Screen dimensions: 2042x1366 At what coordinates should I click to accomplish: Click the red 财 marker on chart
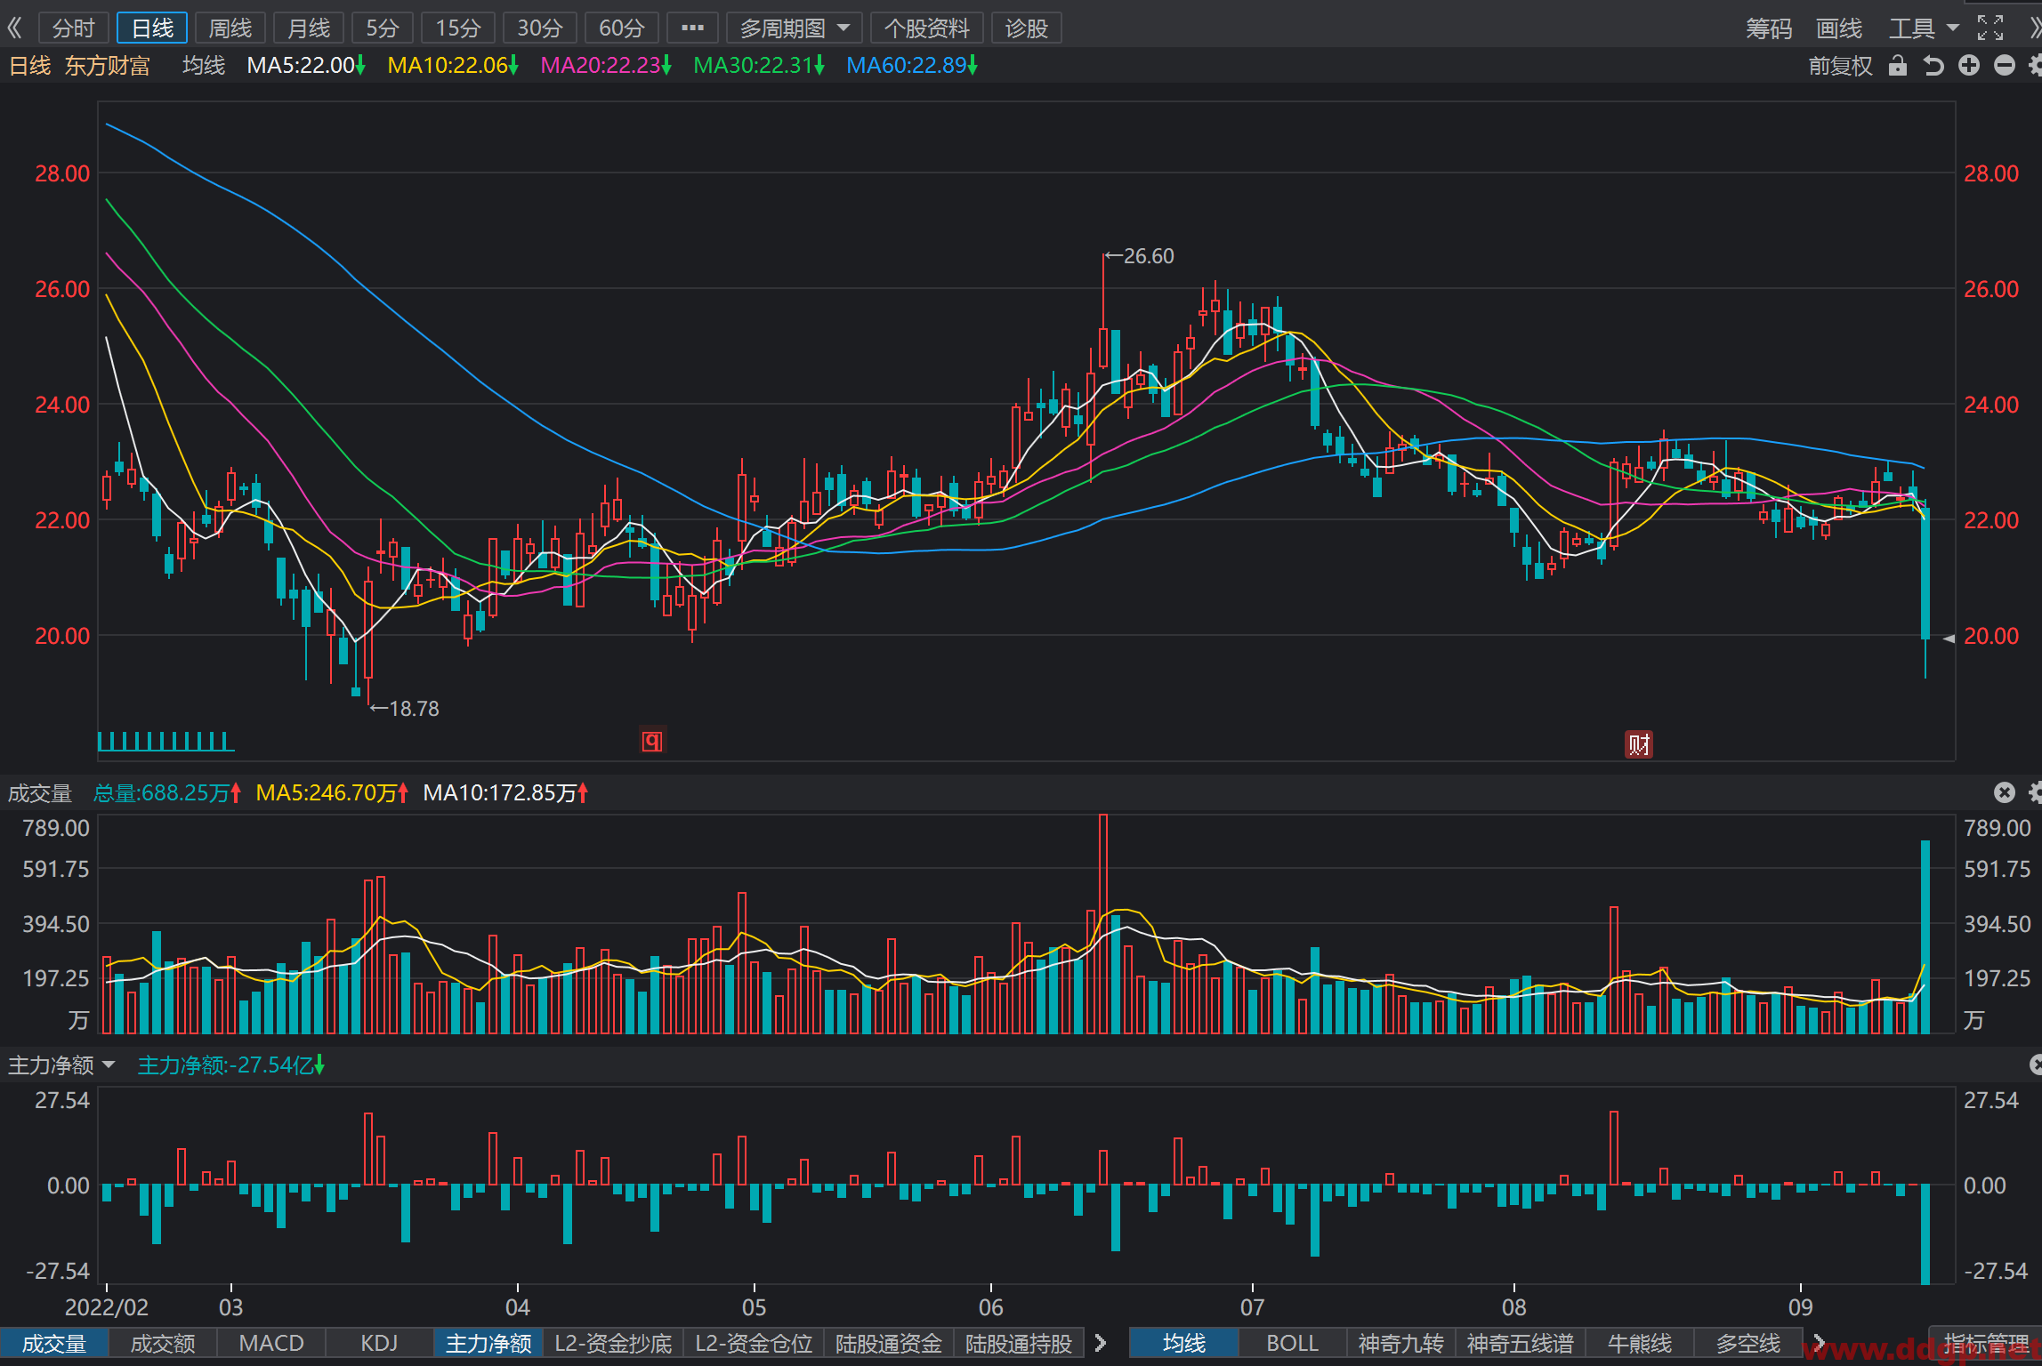tap(1639, 744)
